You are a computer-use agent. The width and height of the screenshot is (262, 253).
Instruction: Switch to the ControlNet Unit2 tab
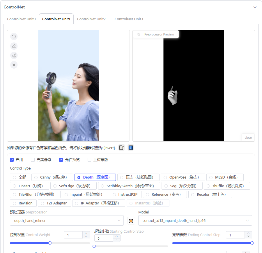tap(91, 19)
